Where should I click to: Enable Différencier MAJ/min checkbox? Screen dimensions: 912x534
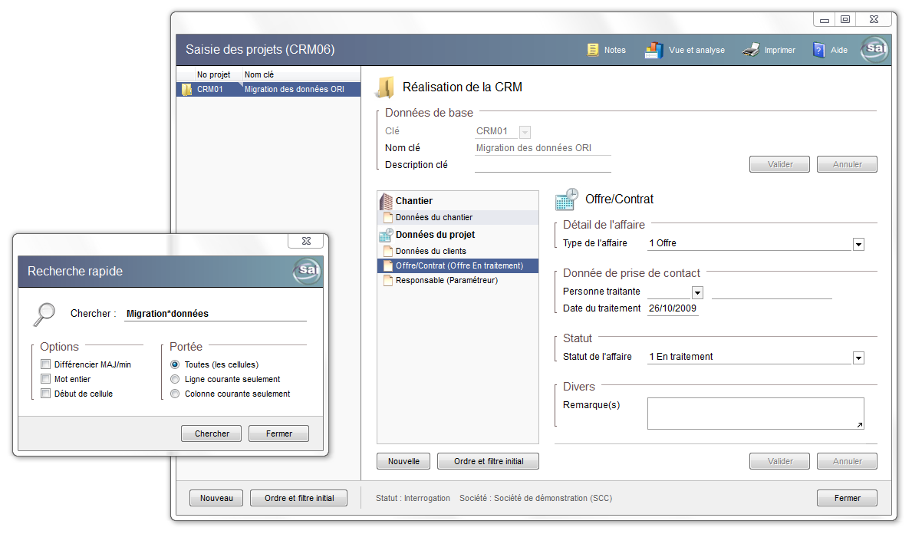click(46, 364)
